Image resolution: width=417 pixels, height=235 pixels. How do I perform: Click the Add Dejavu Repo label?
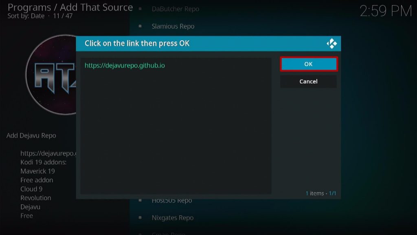point(31,135)
